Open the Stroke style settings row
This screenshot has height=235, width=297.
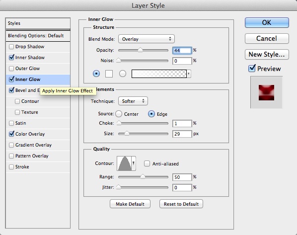point(38,167)
